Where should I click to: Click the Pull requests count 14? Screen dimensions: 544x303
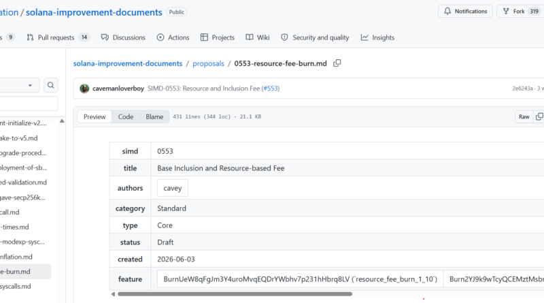click(84, 37)
